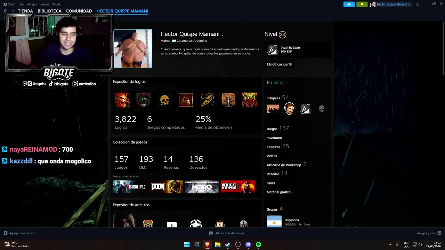Click the profile avatar picture
This screenshot has height=250, width=445.
(133, 49)
